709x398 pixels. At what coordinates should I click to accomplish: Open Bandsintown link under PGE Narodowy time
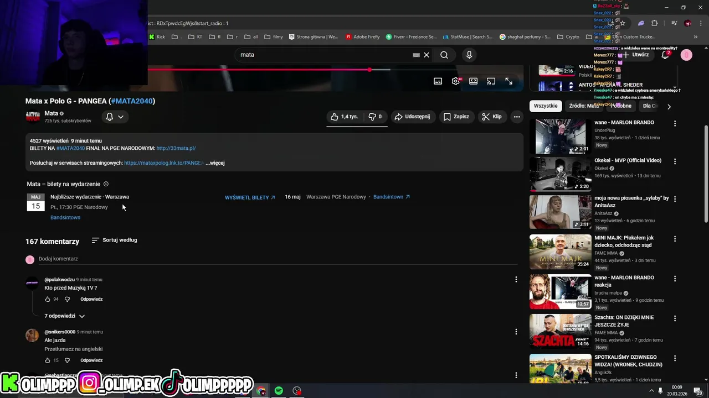65,217
